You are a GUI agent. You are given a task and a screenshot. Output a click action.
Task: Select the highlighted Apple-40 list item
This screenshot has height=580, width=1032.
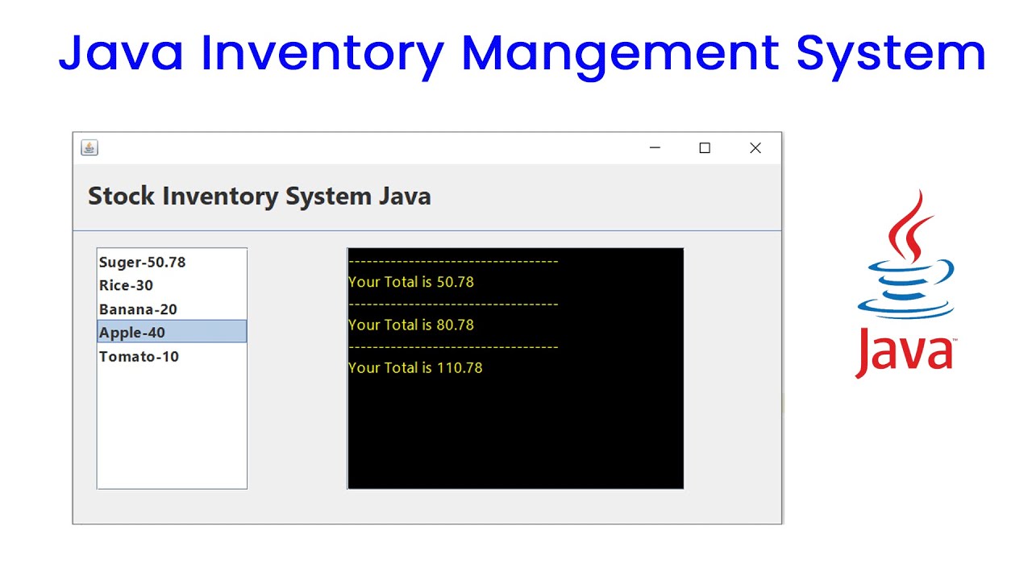[172, 332]
